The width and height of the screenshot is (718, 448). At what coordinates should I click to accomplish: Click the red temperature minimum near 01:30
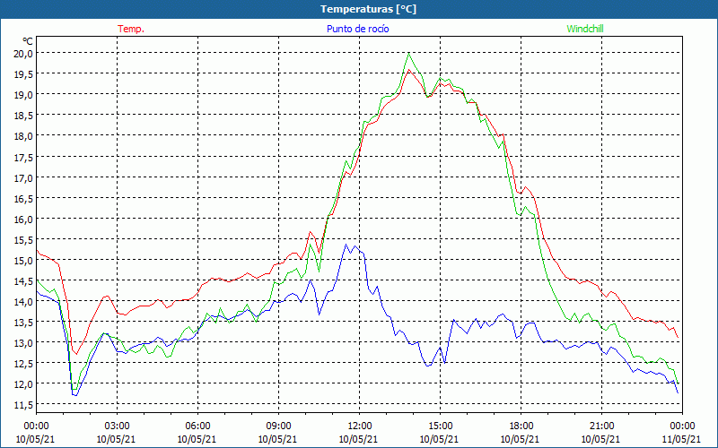77,354
